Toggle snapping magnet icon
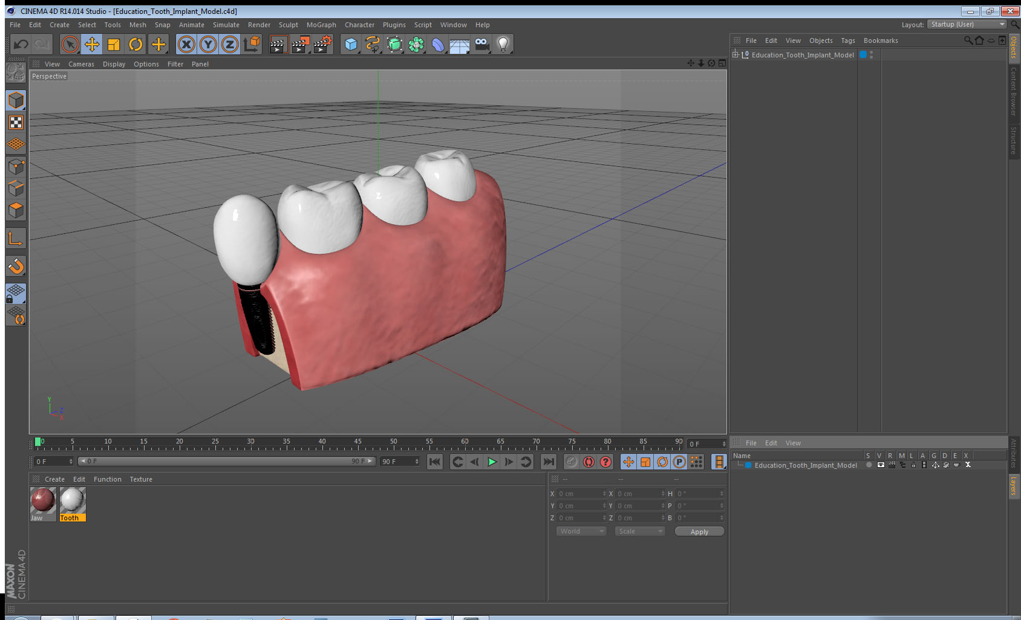Viewport: 1021px width, 620px height. pos(16,266)
